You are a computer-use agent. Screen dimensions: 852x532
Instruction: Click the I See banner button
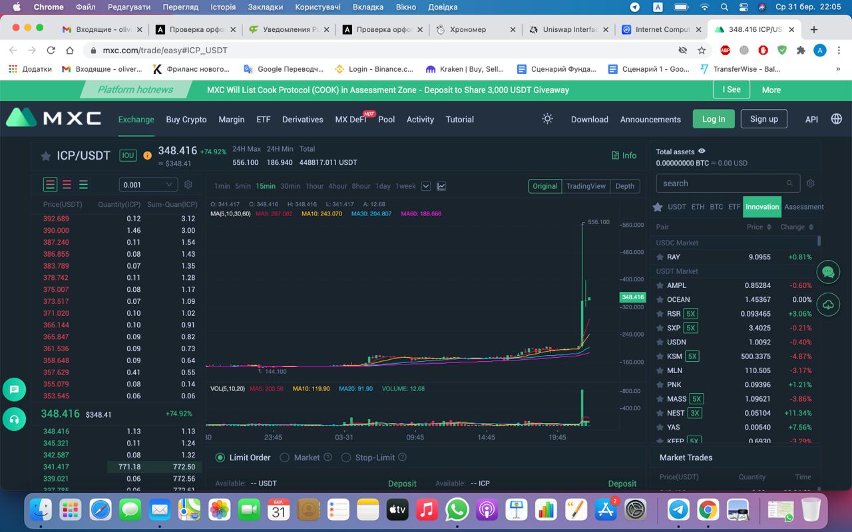tap(732, 90)
